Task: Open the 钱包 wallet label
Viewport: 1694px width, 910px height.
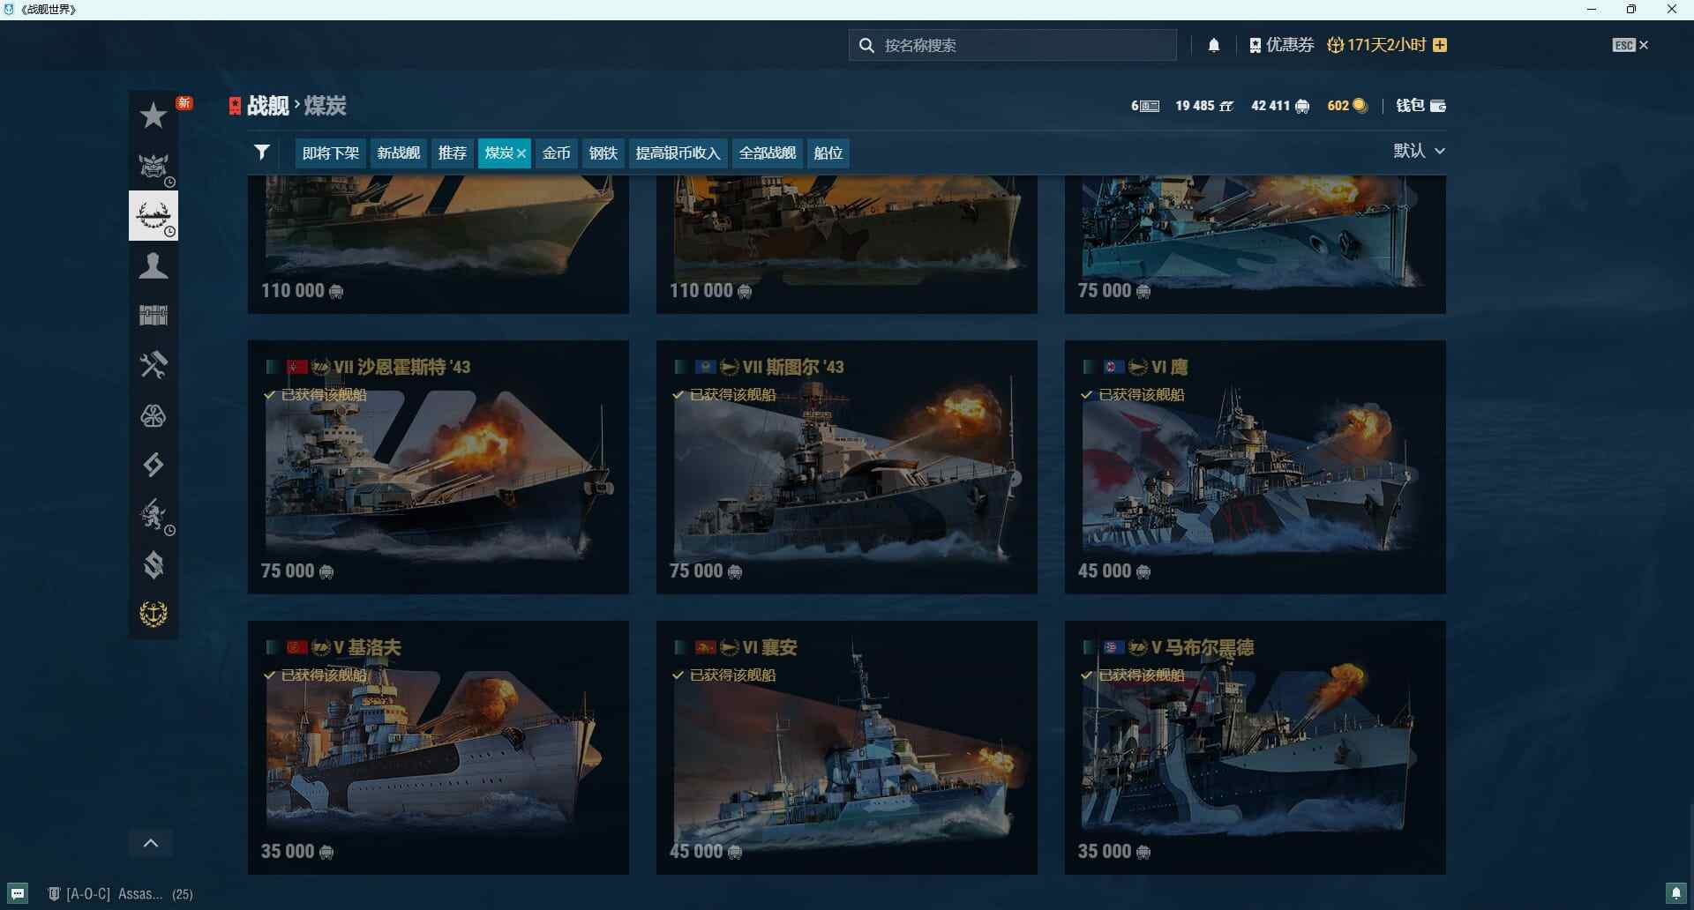Action: tap(1410, 106)
